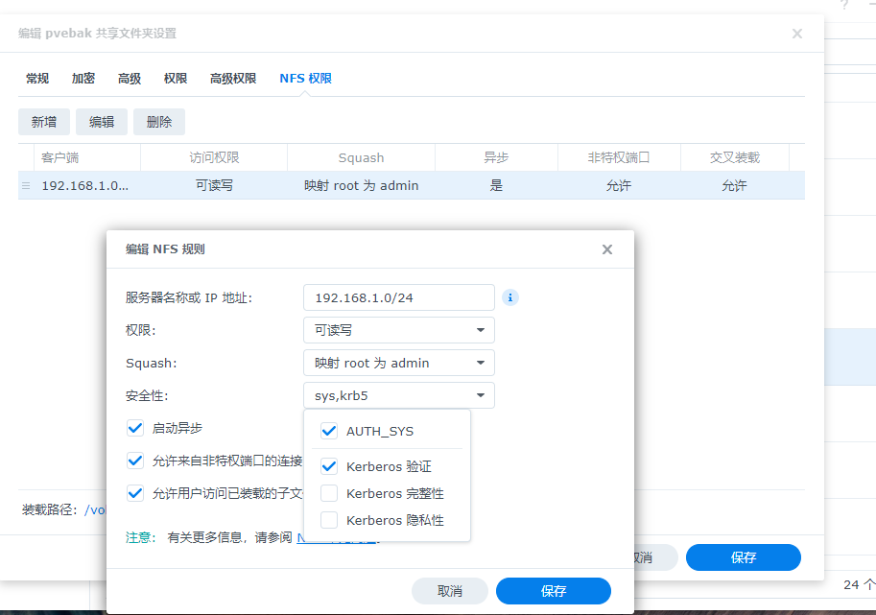The height and width of the screenshot is (615, 876).
Task: Close the Edit NFS rule dialog
Action: [x=606, y=249]
